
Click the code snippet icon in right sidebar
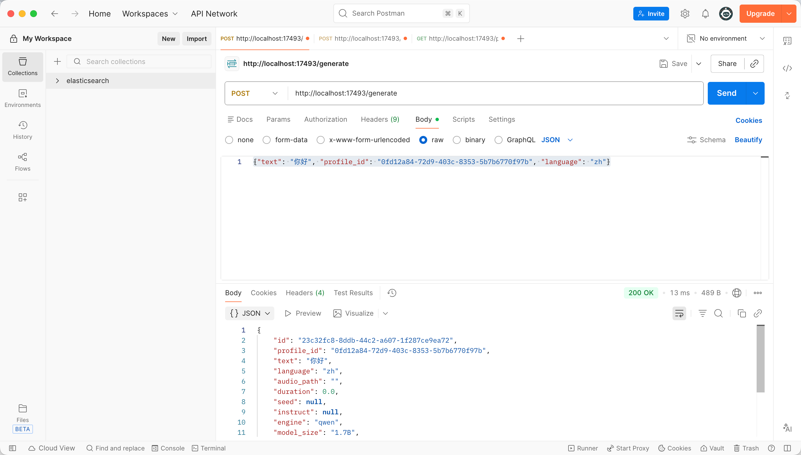click(x=787, y=68)
